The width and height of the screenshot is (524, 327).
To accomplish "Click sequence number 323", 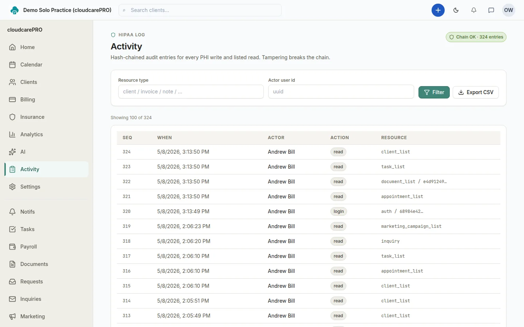I will click(x=127, y=167).
